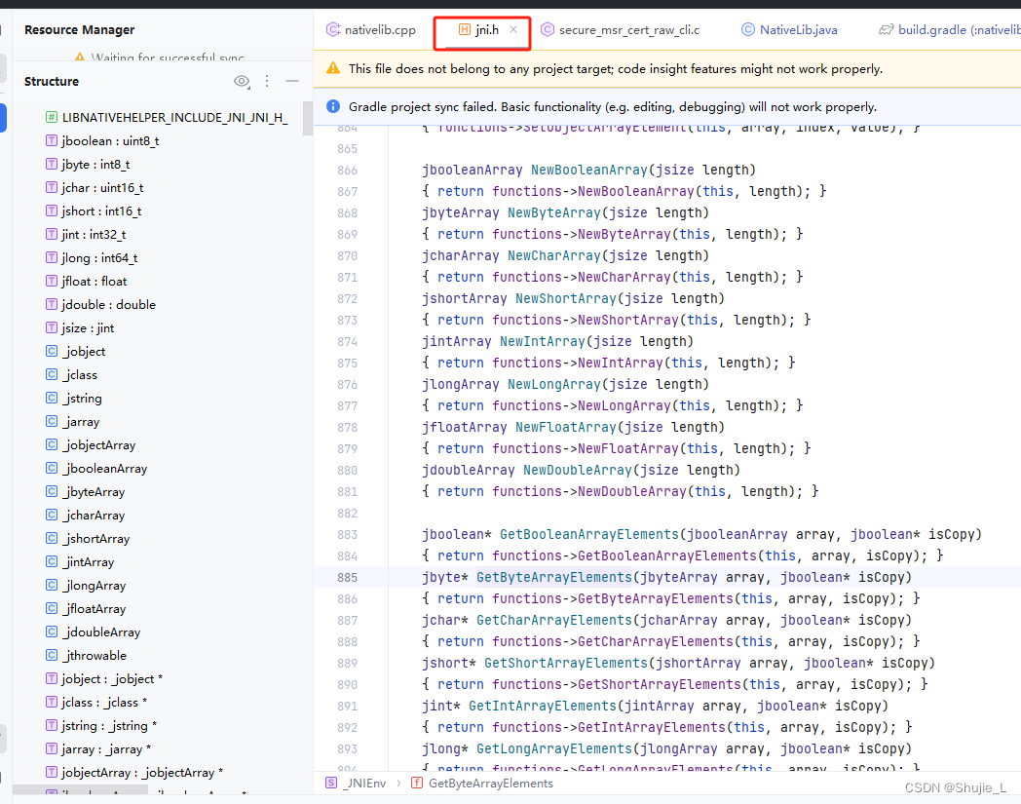Click the _jintArray class icon
1021x804 pixels.
(52, 561)
